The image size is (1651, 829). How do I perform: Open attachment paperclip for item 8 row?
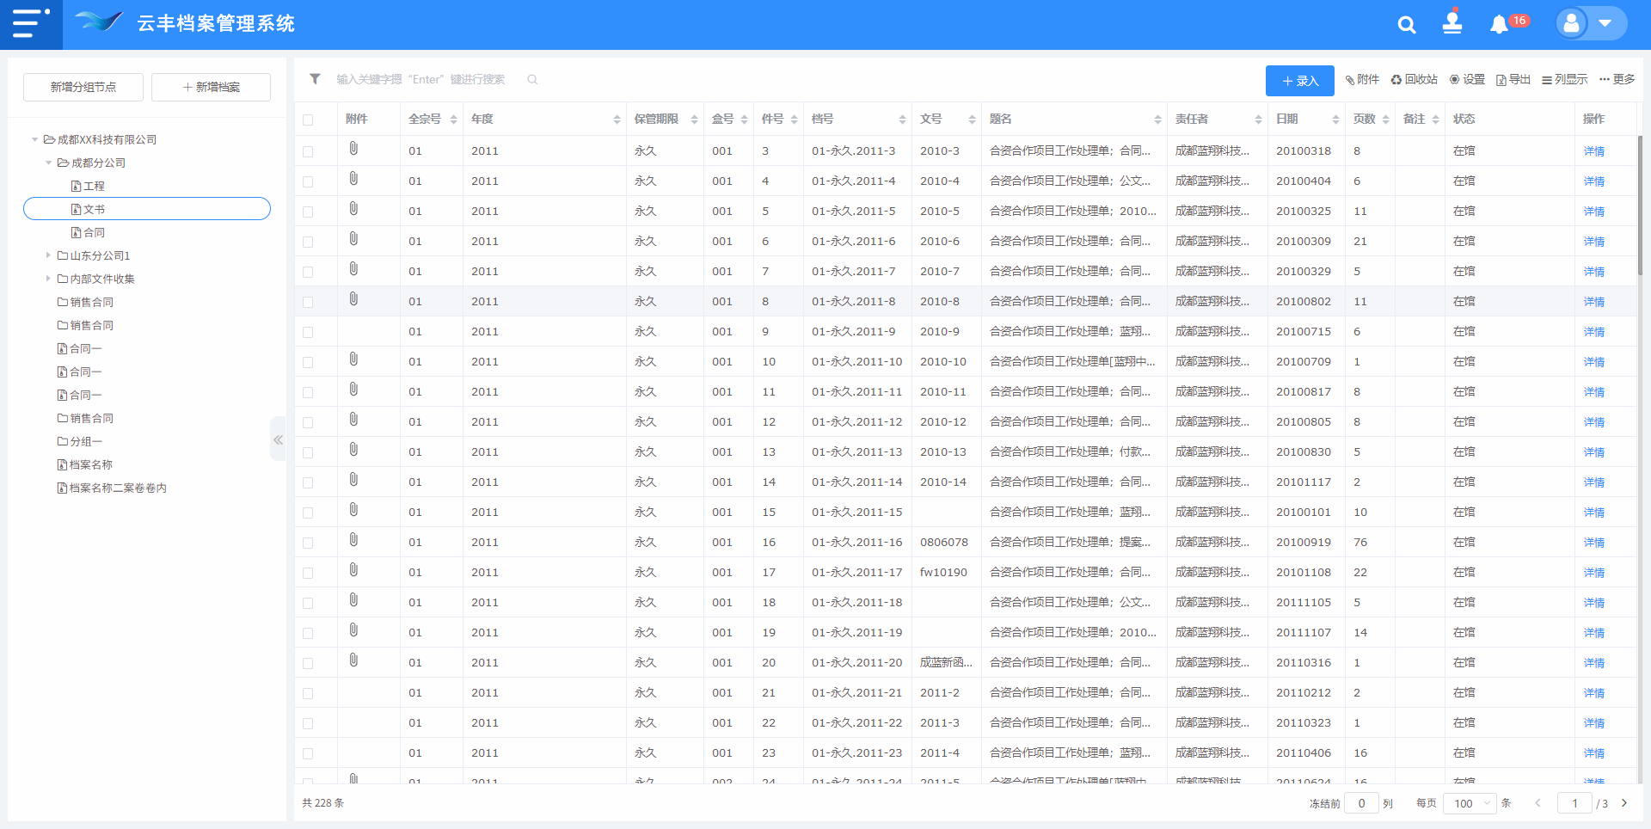click(353, 299)
